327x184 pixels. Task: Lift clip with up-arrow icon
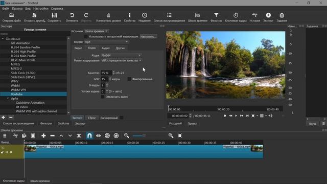61,136
